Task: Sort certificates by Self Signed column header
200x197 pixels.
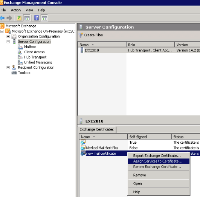Action: coord(150,137)
